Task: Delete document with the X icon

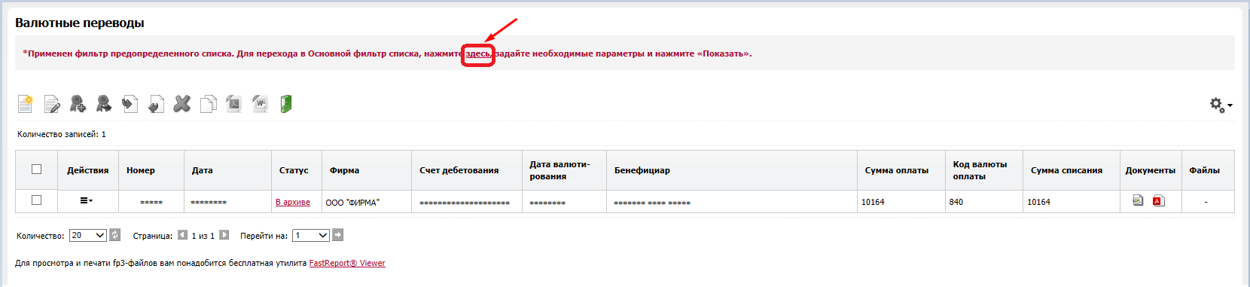Action: (x=182, y=104)
